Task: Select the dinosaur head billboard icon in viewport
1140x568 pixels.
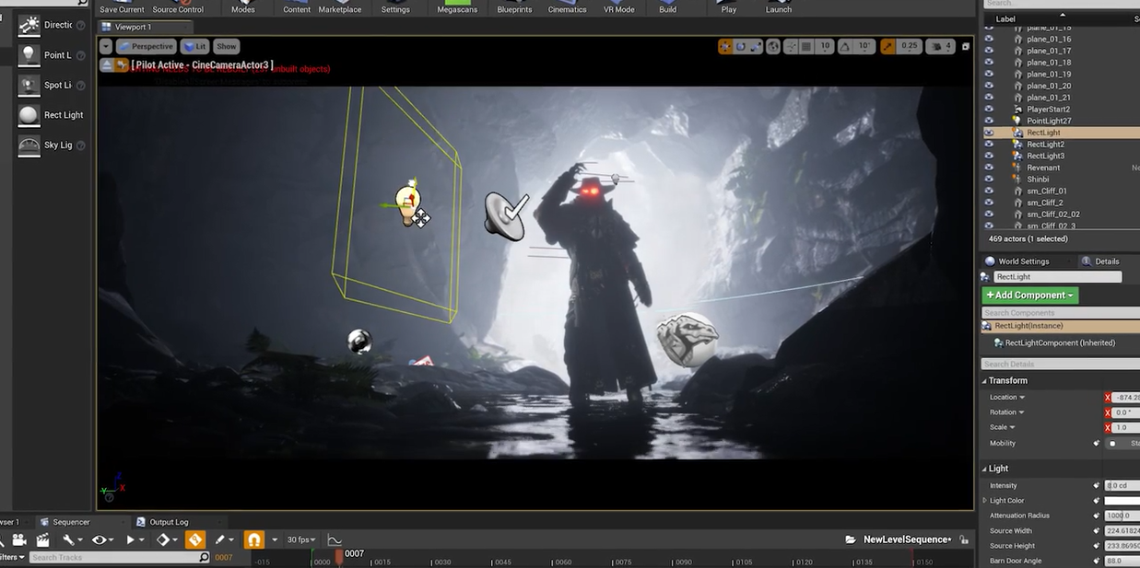Action: point(687,339)
